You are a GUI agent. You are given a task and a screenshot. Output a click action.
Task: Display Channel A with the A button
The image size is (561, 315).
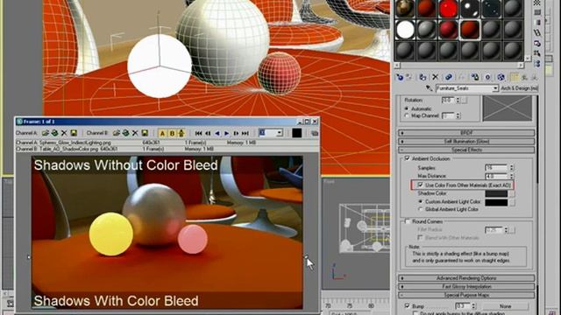(162, 133)
